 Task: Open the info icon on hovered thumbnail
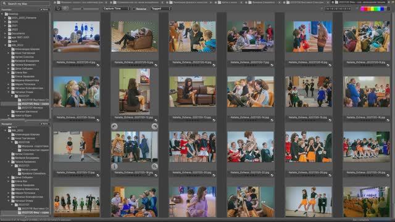coord(114,166)
